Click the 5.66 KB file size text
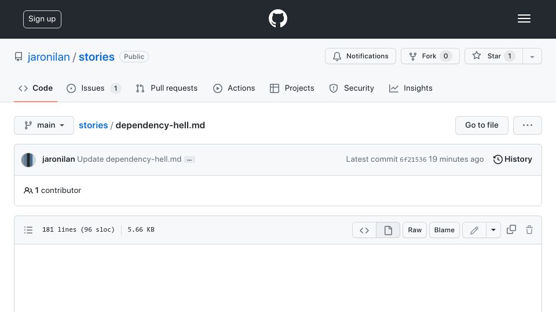The image size is (556, 312). pos(141,229)
